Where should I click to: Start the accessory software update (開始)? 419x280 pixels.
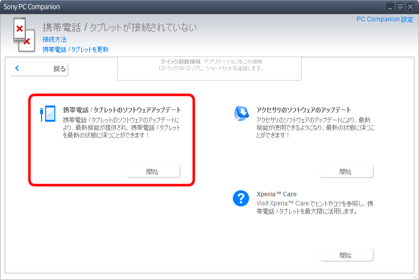pos(346,171)
